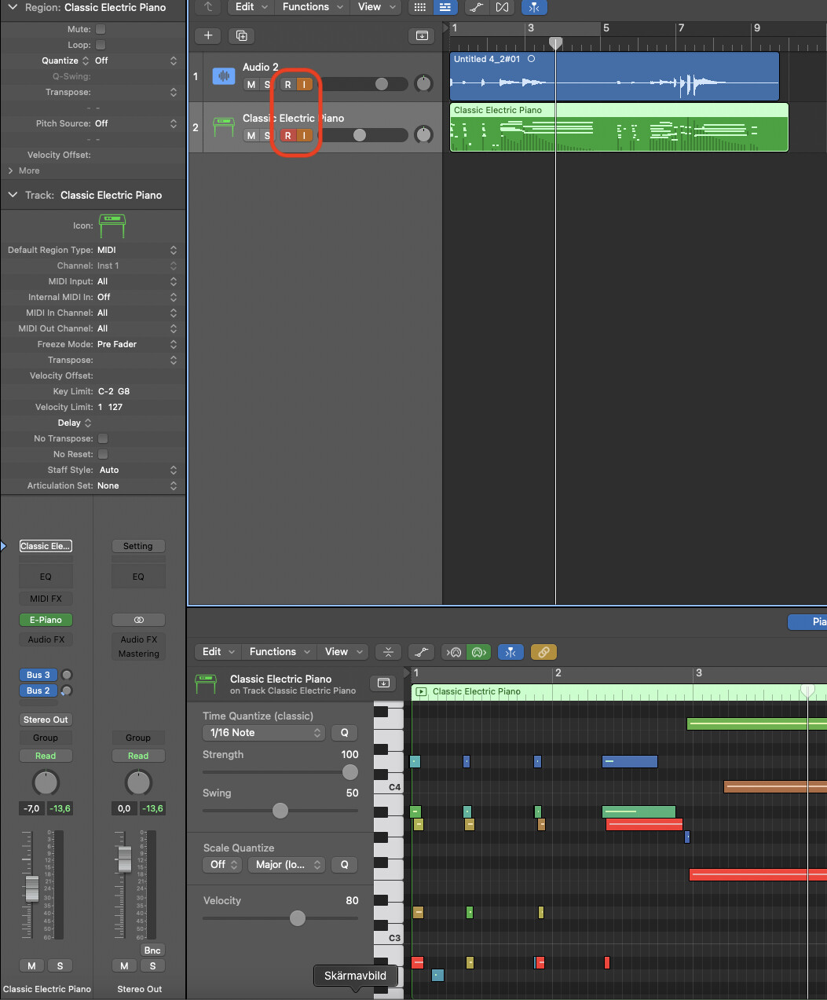Open the 1/16 Note time quantize dropdown
This screenshot has height=1000, width=827.
263,733
